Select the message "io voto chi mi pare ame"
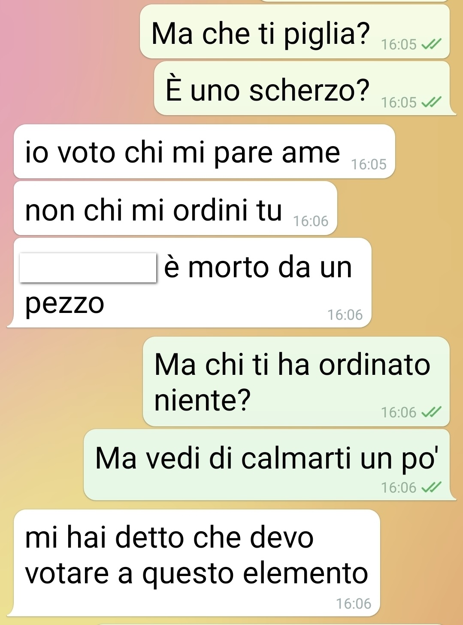 [x=204, y=151]
